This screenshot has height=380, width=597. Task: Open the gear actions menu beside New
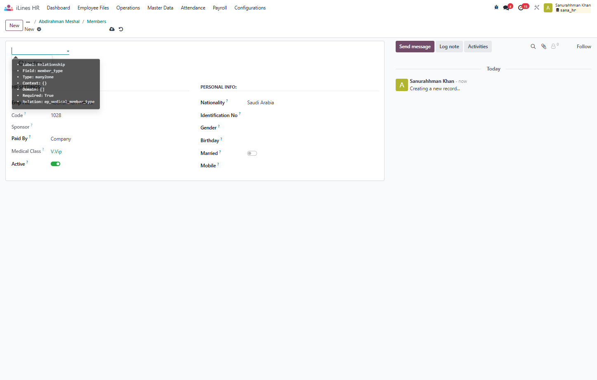[39, 29]
